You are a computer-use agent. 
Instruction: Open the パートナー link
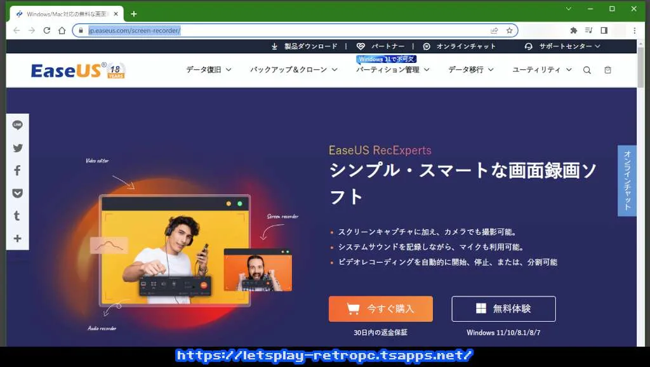381,46
